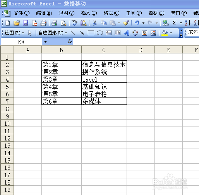199x195 pixels.
Task: Insert a hyperlink with the globe icon
Action: pyautogui.click(x=166, y=23)
